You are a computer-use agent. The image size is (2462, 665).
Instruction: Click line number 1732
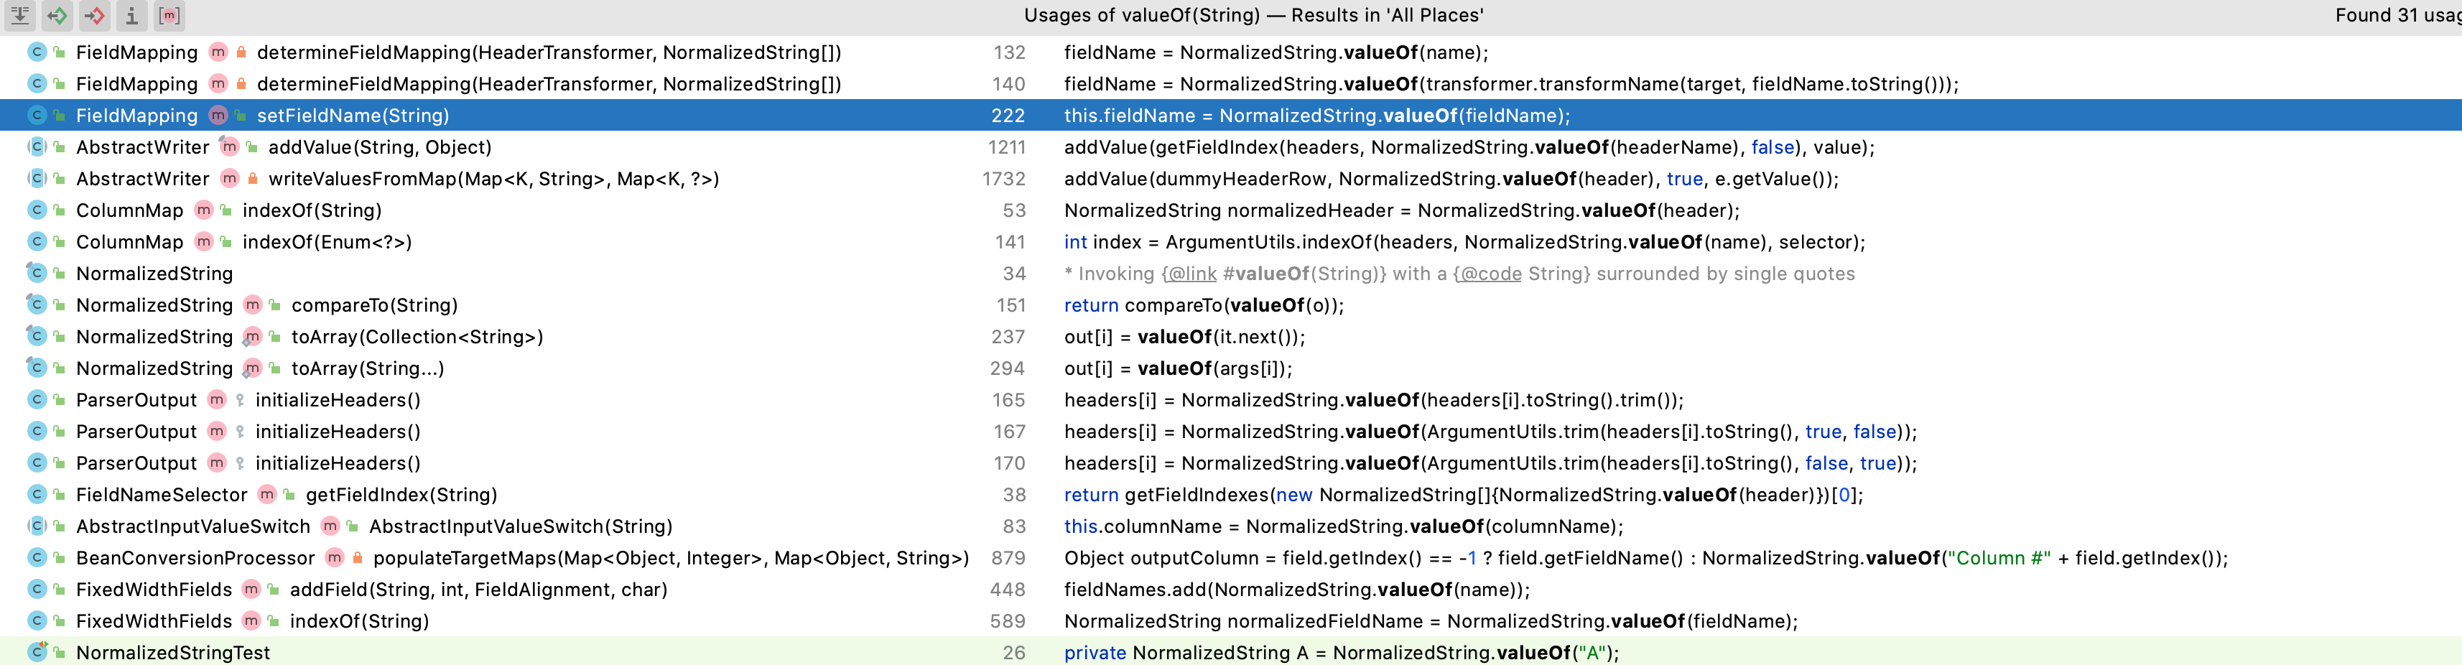tap(1003, 179)
